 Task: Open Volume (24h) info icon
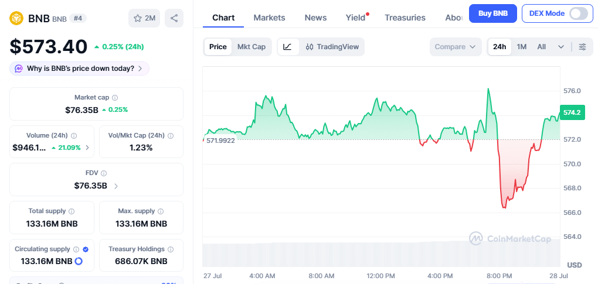[74, 135]
